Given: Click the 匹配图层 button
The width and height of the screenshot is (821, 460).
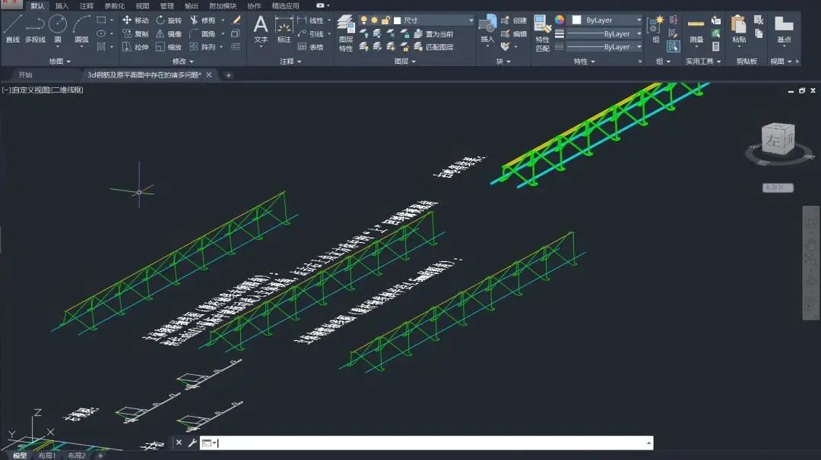Looking at the screenshot, I should tap(439, 47).
